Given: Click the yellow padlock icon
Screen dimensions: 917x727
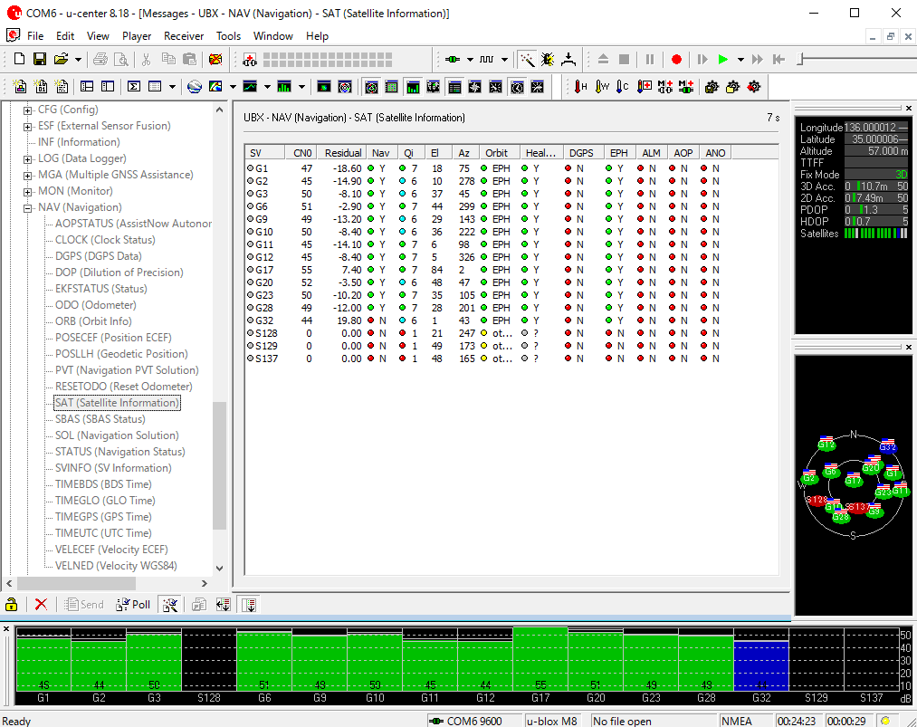Looking at the screenshot, I should point(12,605).
